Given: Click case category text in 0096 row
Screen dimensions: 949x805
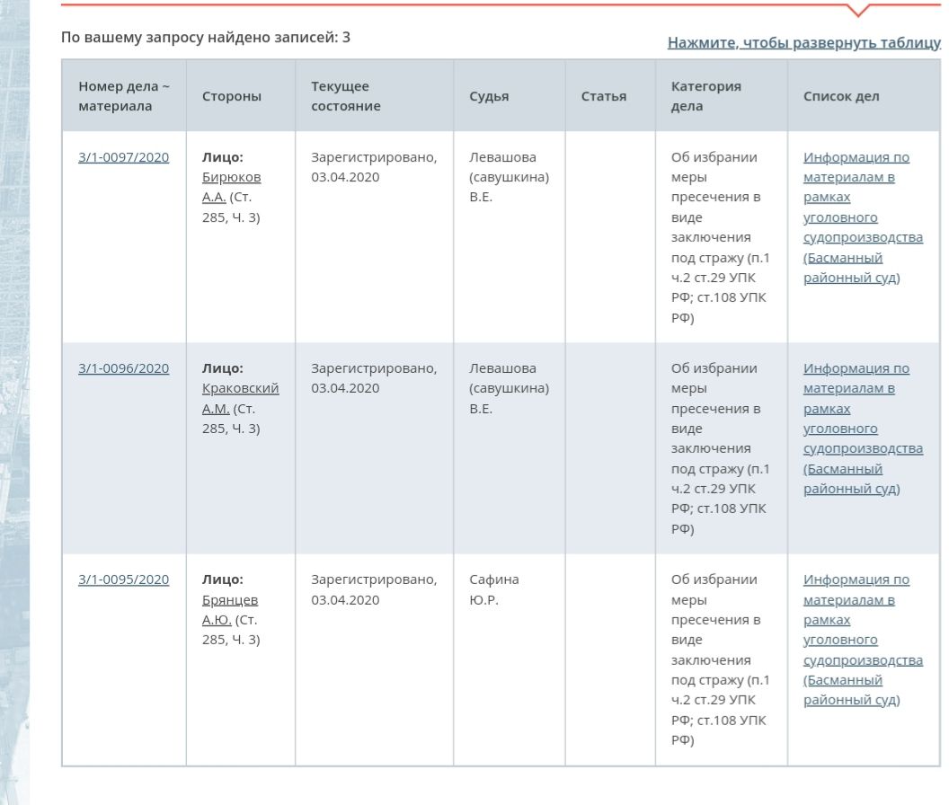Looking at the screenshot, I should pos(720,448).
